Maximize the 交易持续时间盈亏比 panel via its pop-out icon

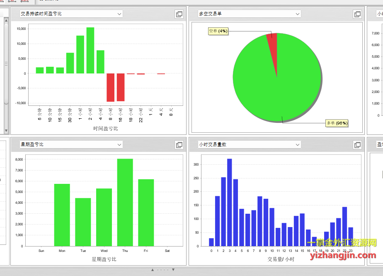click(179, 14)
